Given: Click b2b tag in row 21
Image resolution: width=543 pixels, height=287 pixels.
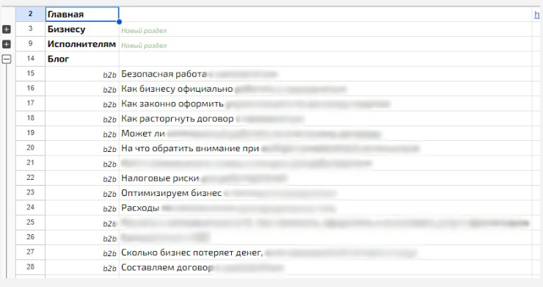Looking at the screenshot, I should tap(109, 164).
